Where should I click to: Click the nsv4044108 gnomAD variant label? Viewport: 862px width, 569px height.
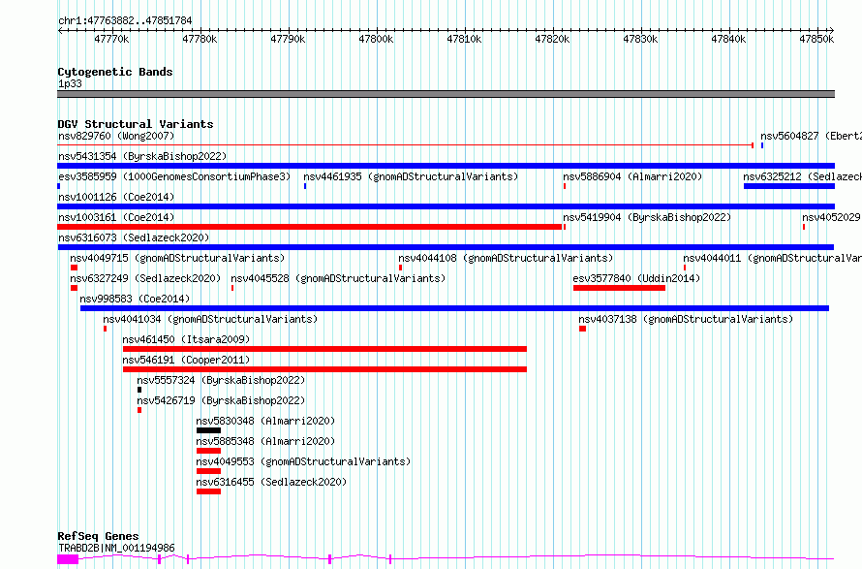[x=506, y=258]
